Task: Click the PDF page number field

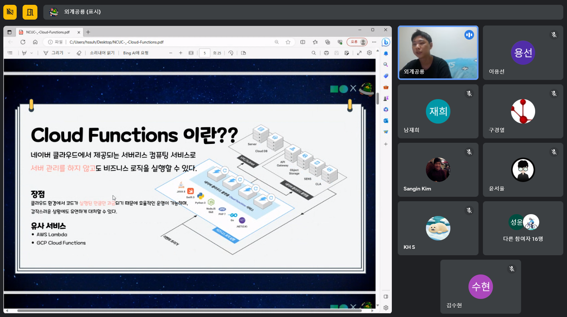Action: pyautogui.click(x=204, y=53)
